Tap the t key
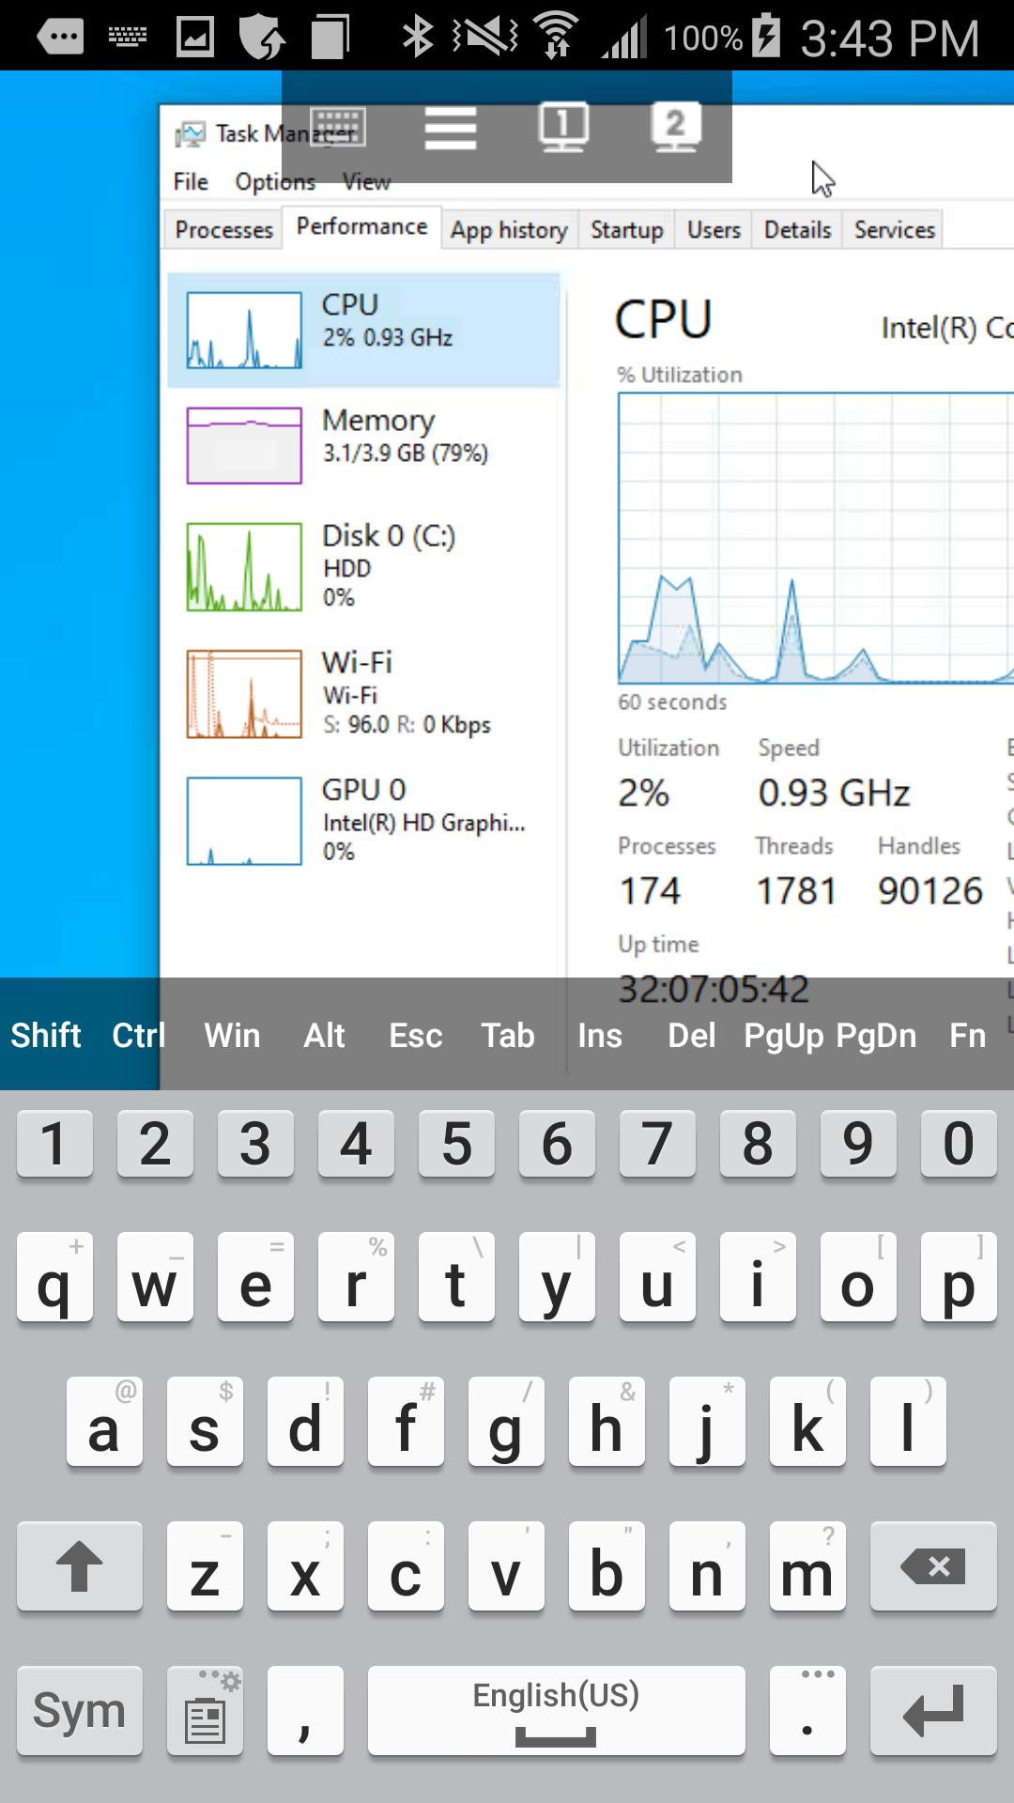 (456, 1277)
